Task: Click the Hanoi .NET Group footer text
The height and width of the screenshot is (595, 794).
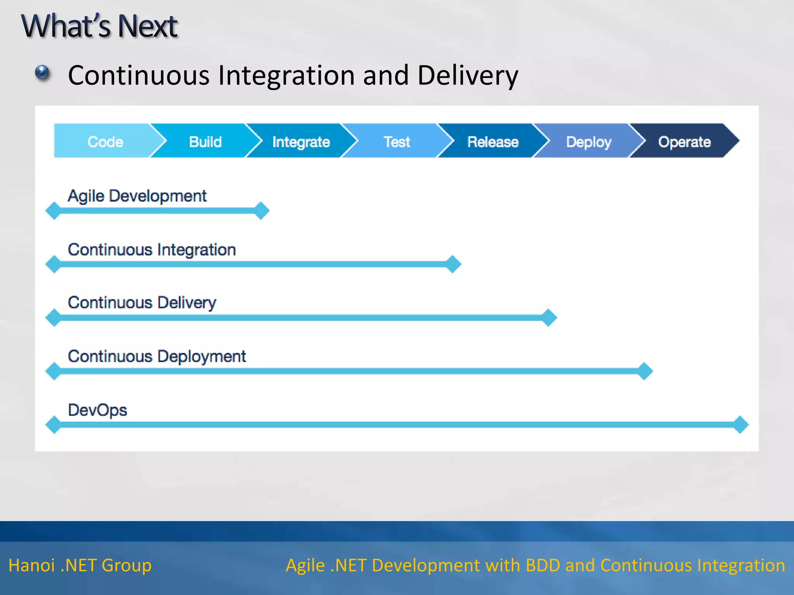Action: coord(80,565)
